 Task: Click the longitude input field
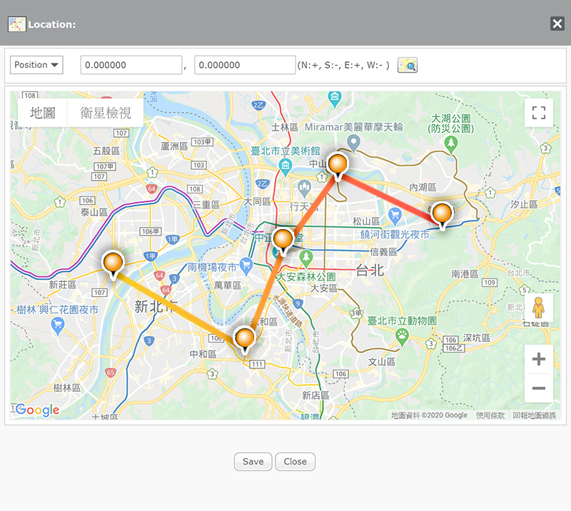(245, 65)
